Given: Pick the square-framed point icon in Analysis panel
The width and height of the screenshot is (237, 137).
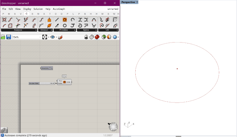Looking at the screenshot, I should (x=10, y=26).
